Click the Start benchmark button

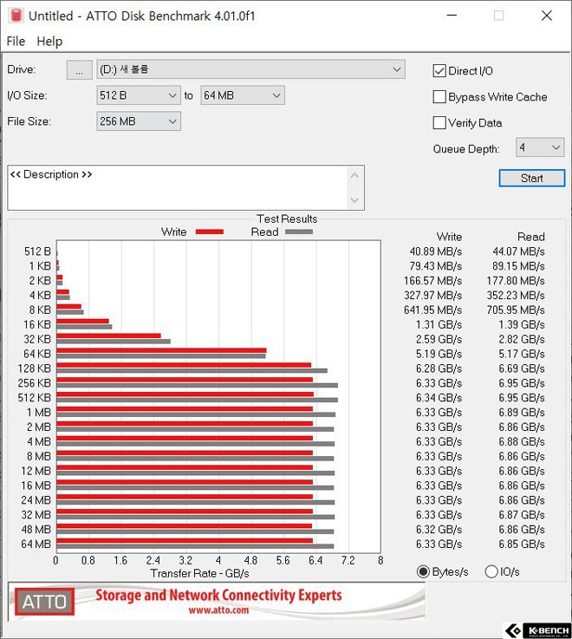[531, 178]
